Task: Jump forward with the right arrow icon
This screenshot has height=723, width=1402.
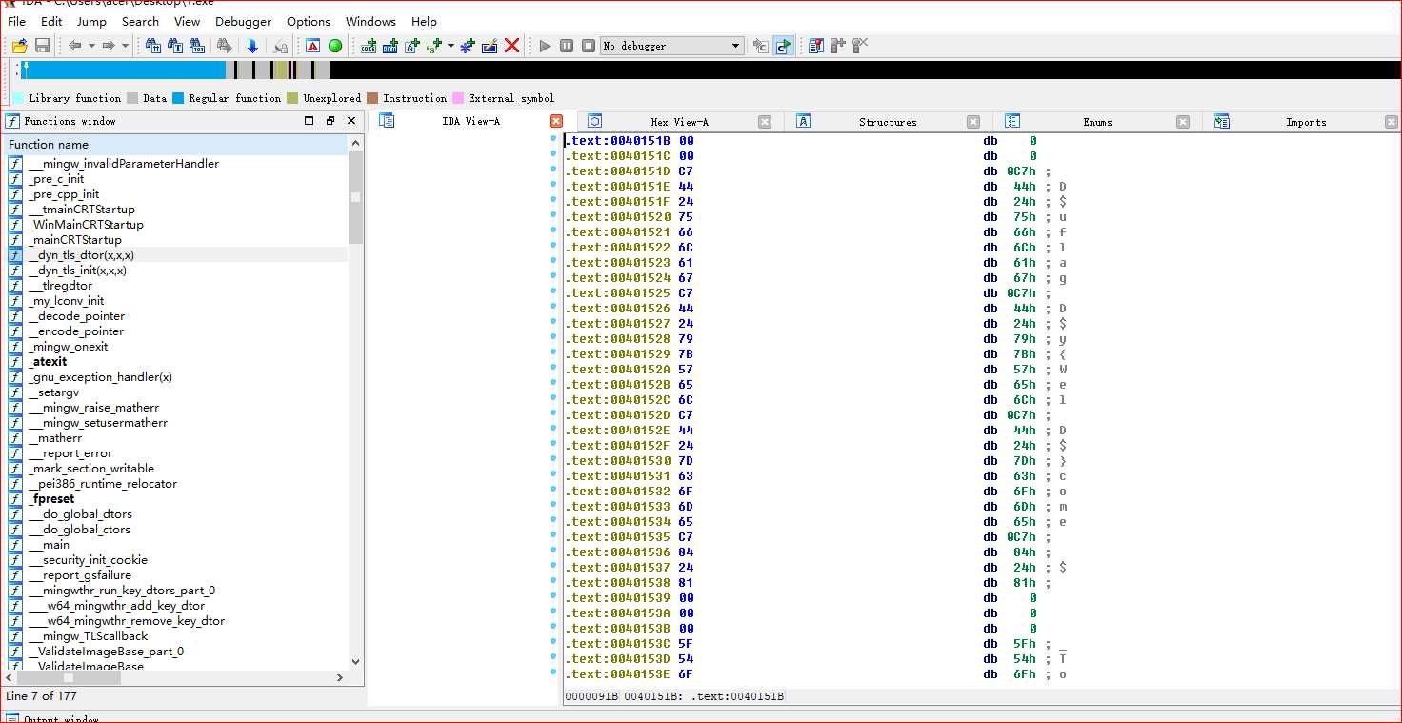Action: (109, 46)
